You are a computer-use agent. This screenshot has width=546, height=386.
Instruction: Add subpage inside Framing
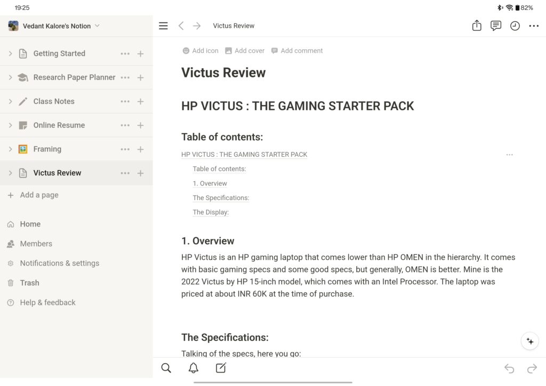tap(140, 149)
